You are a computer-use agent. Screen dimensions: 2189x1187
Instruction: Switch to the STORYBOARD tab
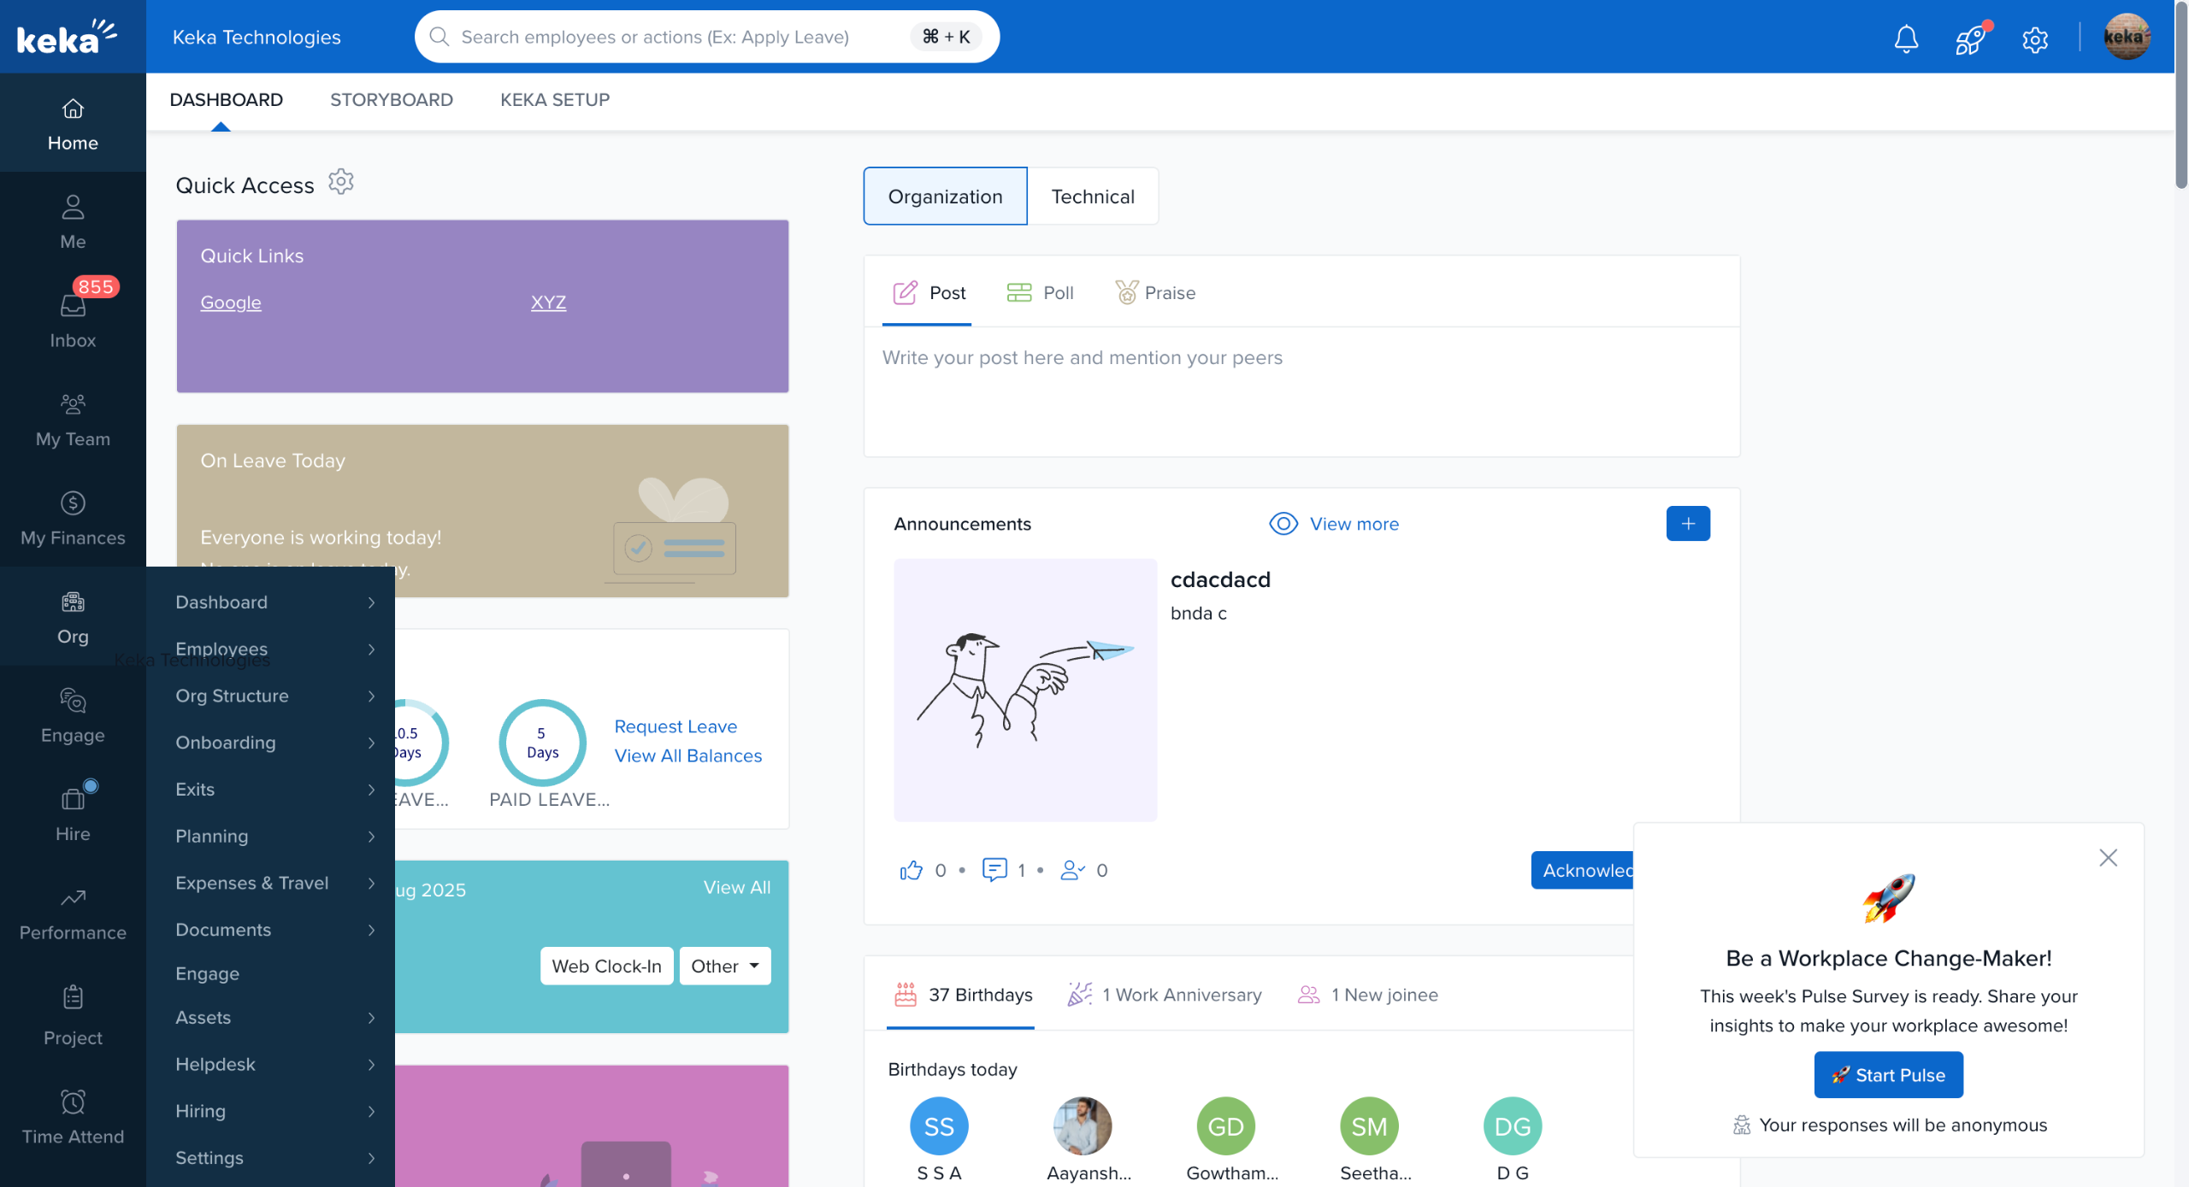click(x=392, y=100)
